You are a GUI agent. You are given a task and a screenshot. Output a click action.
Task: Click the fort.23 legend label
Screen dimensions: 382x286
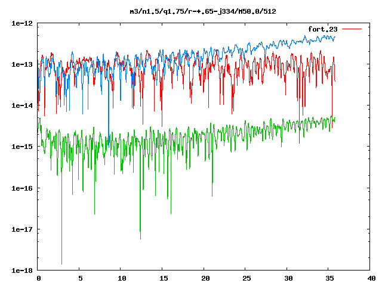322,29
